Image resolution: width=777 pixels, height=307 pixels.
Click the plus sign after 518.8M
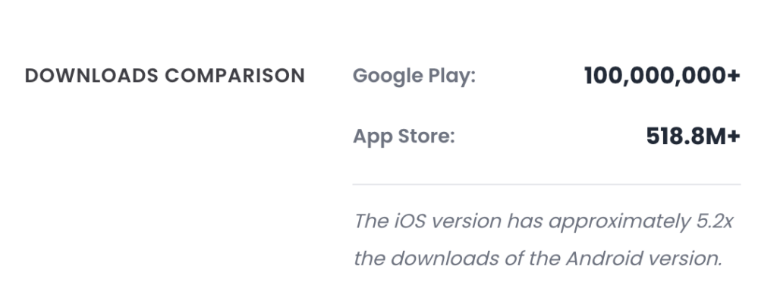coord(733,137)
